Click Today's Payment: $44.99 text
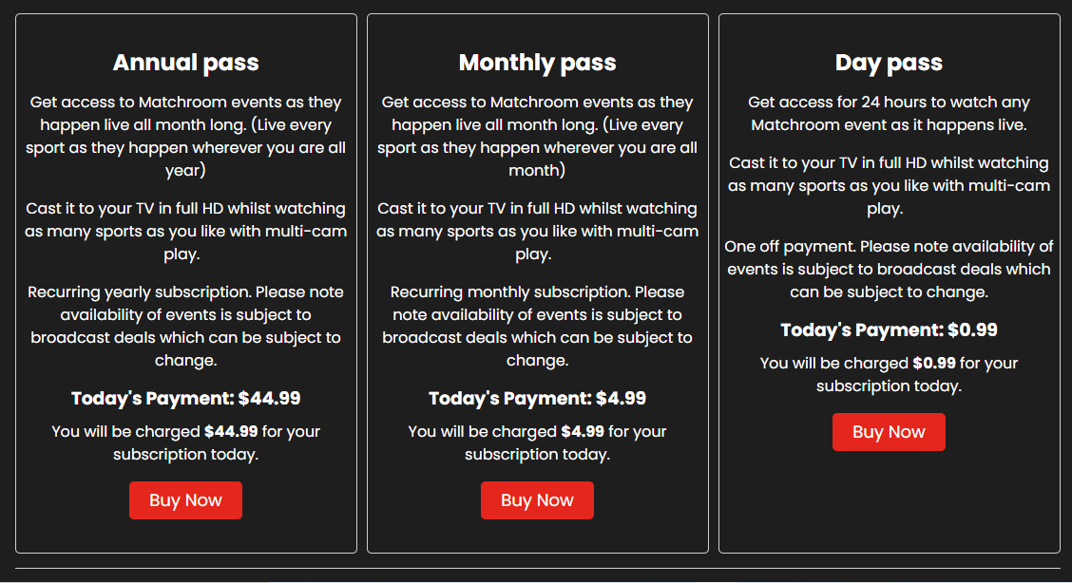The height and width of the screenshot is (583, 1072). 185,398
